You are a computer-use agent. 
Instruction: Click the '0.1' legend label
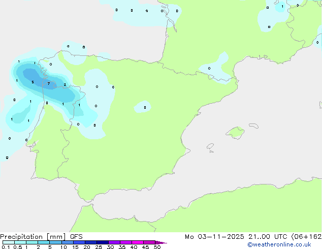(x=6, y=247)
